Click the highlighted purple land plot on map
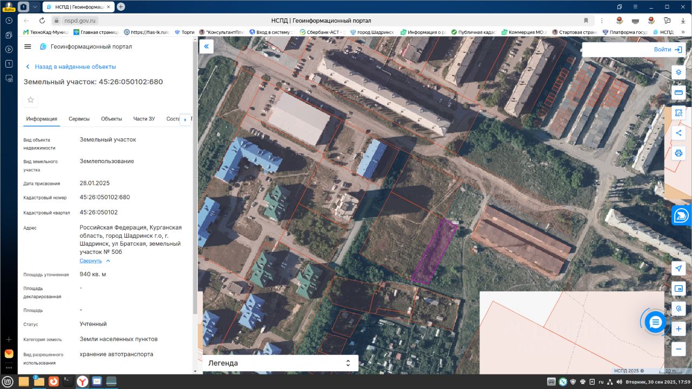 pyautogui.click(x=434, y=252)
